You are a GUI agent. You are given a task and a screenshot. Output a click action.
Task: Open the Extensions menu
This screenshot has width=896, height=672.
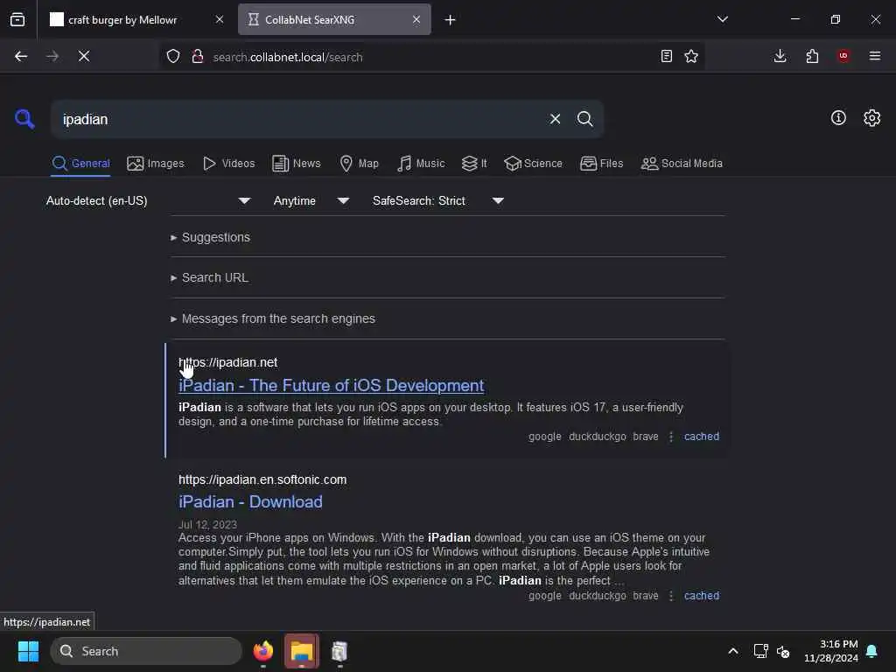[x=812, y=56]
